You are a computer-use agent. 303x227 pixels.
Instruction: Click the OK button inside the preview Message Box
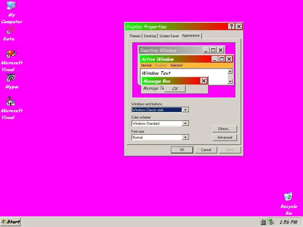(x=175, y=89)
